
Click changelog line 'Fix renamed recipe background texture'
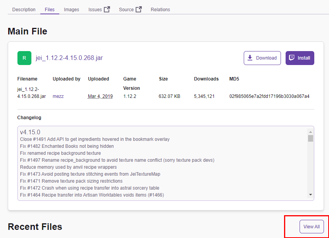[x=60, y=153]
